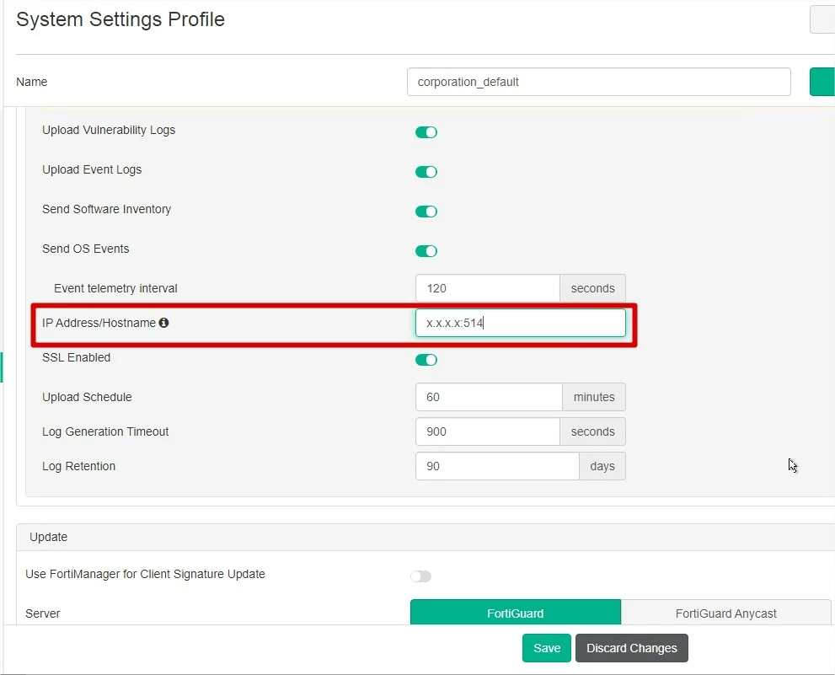Click the Log Generation Timeout field

[x=488, y=431]
